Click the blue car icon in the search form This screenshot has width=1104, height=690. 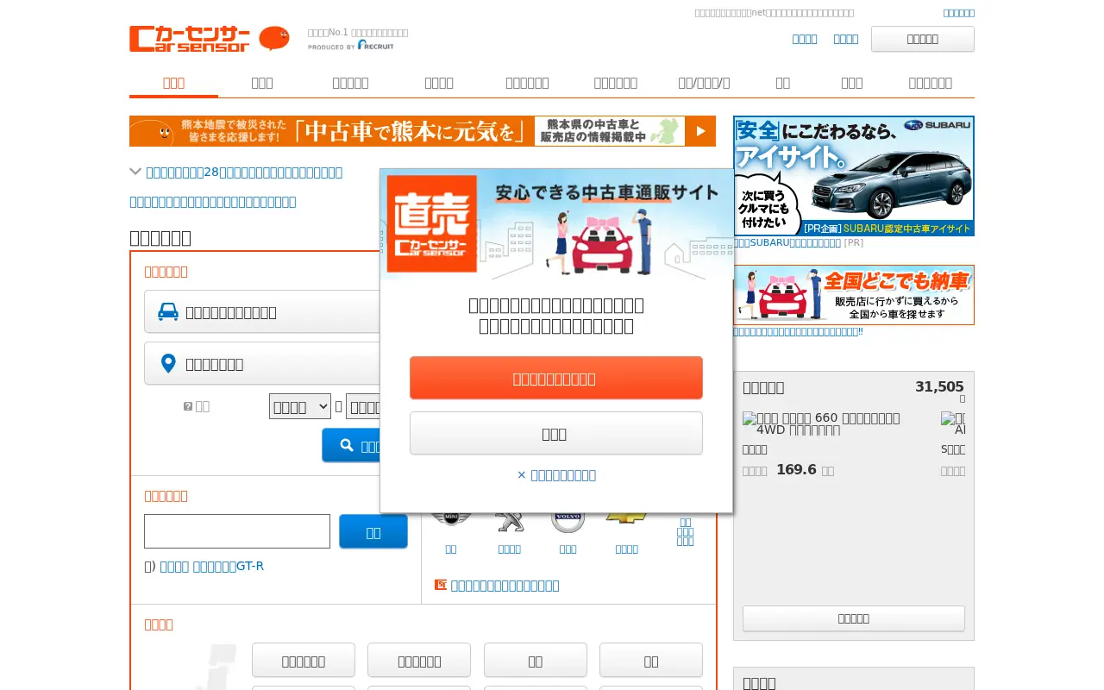[x=168, y=312]
